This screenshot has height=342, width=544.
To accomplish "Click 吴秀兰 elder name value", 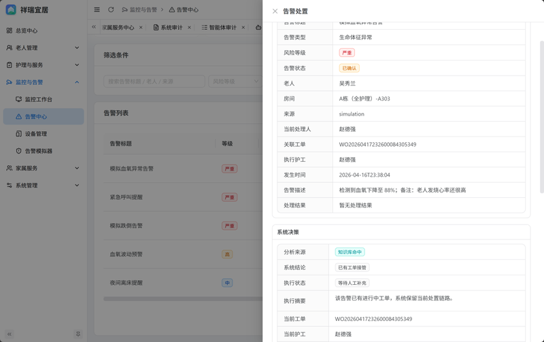I will click(x=347, y=83).
